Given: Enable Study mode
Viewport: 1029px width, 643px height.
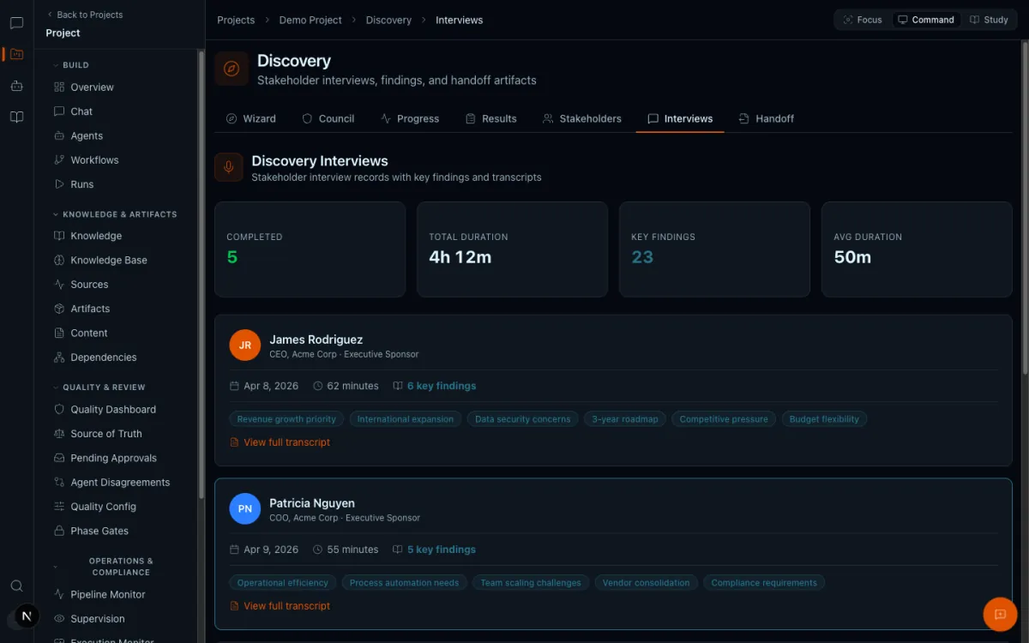Looking at the screenshot, I should pyautogui.click(x=989, y=20).
